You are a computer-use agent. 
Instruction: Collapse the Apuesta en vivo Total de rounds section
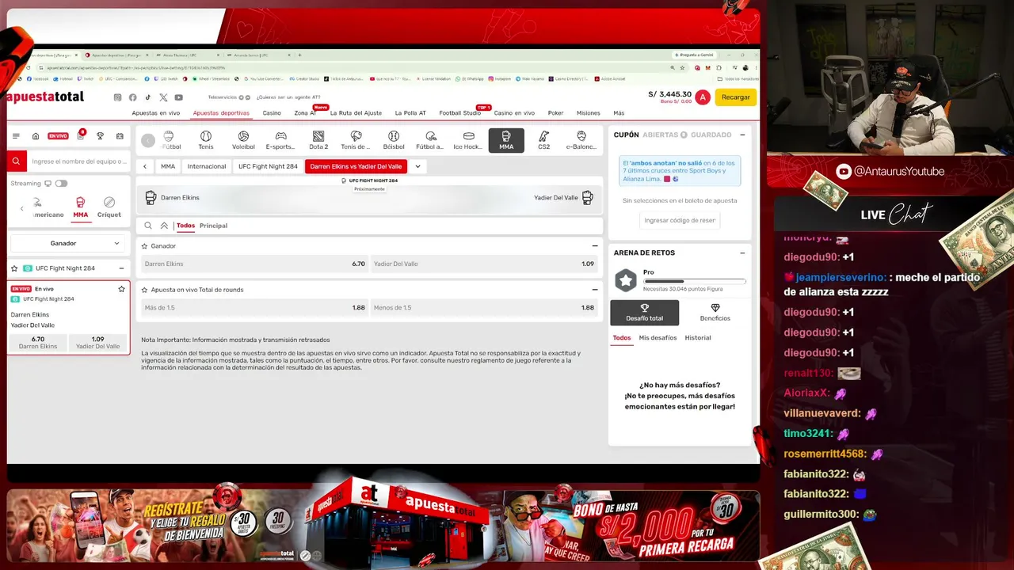[595, 290]
